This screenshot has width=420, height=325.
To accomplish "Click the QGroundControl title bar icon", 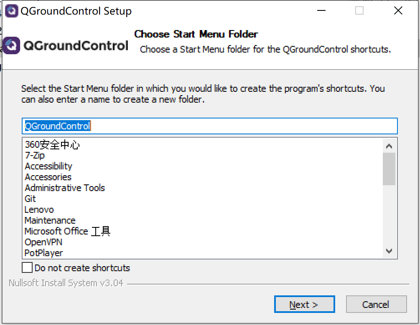I will (x=12, y=11).
